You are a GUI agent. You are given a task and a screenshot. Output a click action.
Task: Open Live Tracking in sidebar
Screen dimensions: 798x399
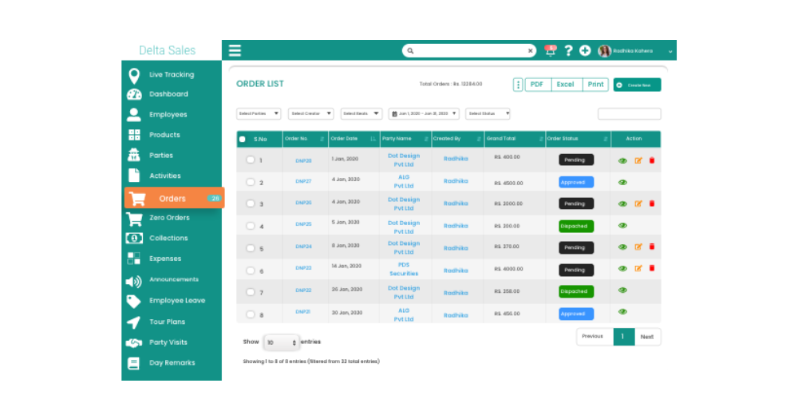[x=172, y=75]
